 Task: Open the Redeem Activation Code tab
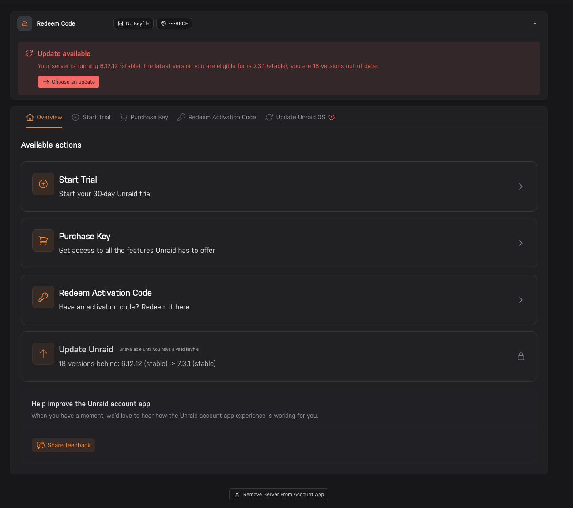217,117
